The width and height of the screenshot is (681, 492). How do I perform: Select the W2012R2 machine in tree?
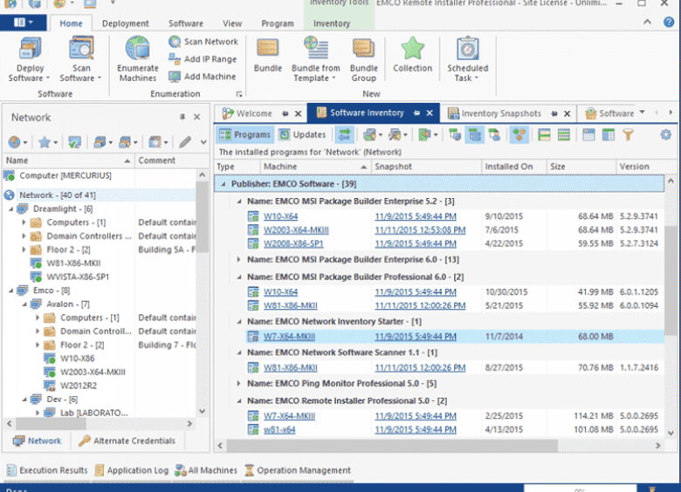79,386
